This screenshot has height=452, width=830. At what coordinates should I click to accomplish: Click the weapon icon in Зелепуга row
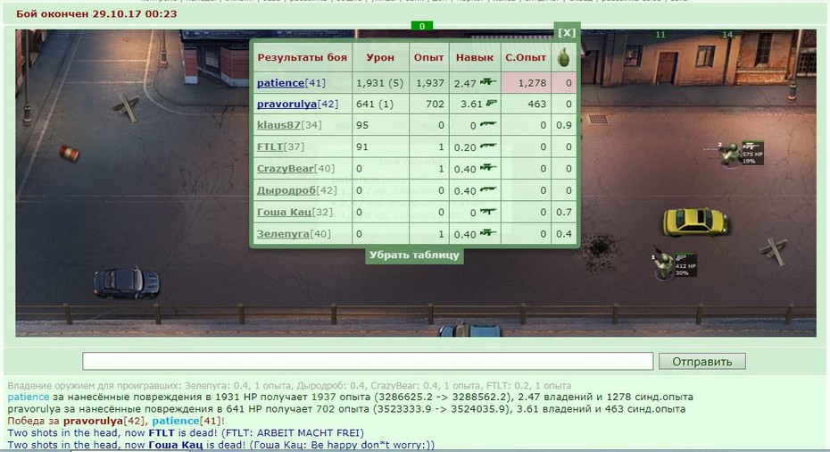click(x=488, y=232)
